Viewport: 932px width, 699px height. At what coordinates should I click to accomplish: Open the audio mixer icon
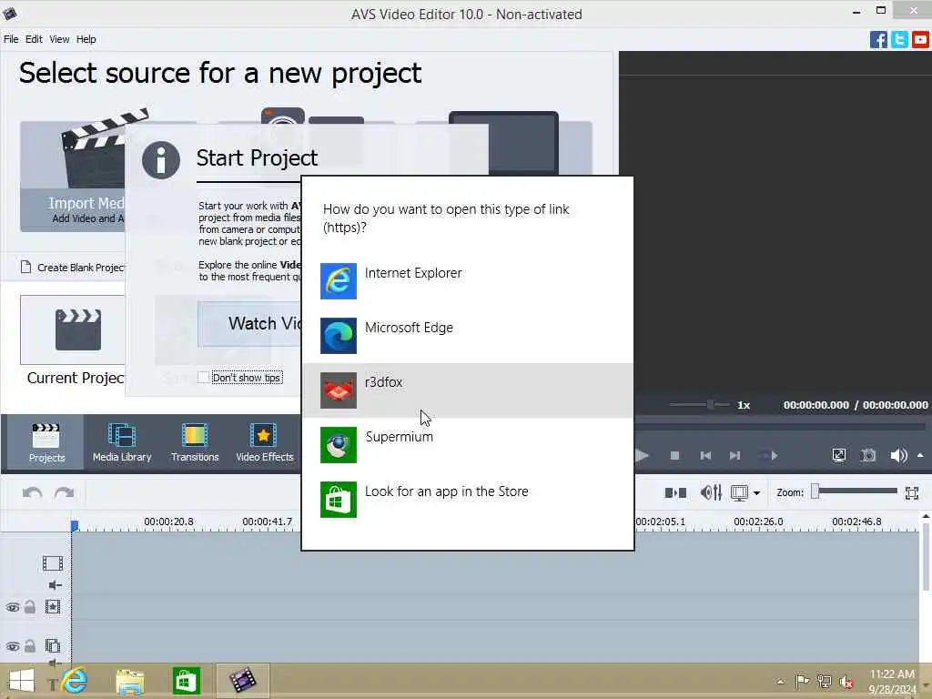tap(711, 492)
